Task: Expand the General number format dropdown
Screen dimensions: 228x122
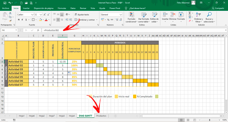Action: 121,15
